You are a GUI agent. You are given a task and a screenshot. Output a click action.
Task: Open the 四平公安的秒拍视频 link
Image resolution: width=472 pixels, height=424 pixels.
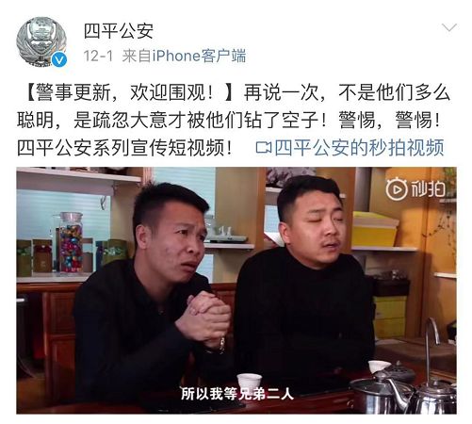(359, 147)
